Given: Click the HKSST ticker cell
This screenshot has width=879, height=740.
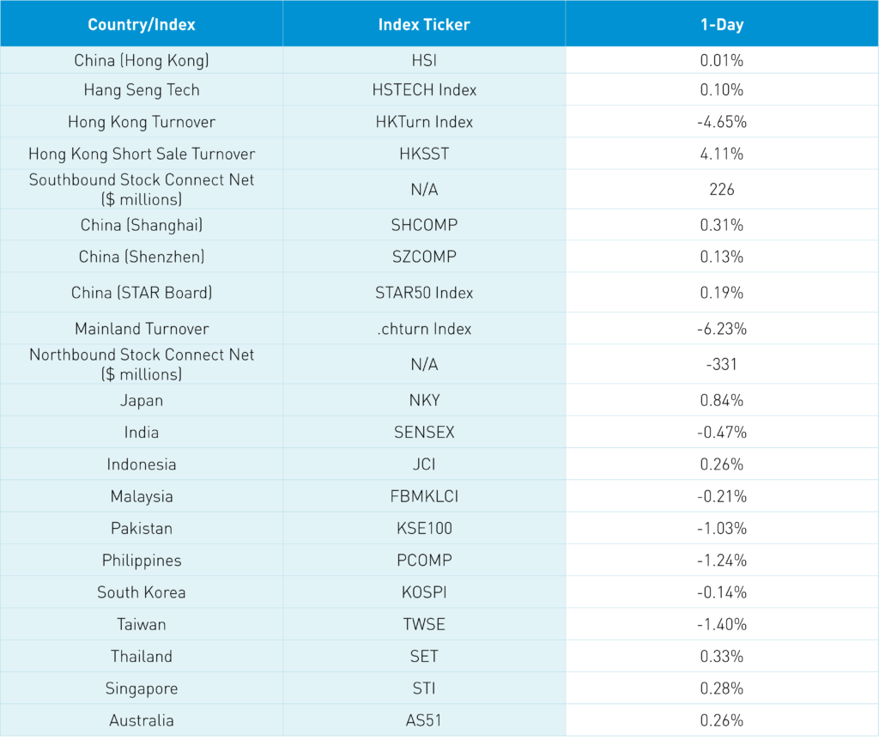Looking at the screenshot, I should 424,154.
